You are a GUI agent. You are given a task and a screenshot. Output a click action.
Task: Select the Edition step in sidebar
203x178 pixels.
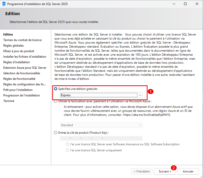tap(8, 34)
